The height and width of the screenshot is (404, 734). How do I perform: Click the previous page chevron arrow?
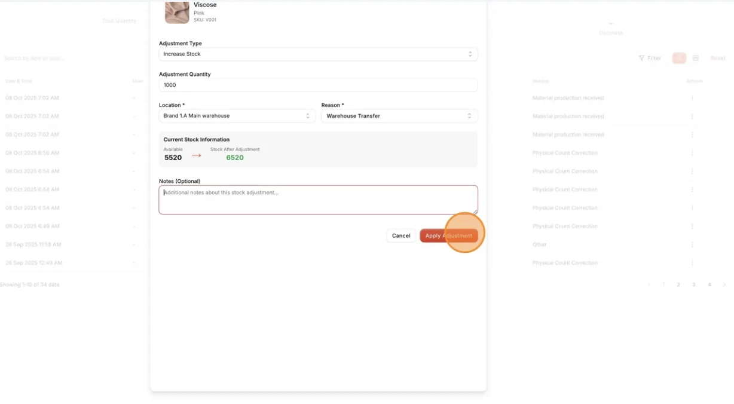pyautogui.click(x=649, y=284)
